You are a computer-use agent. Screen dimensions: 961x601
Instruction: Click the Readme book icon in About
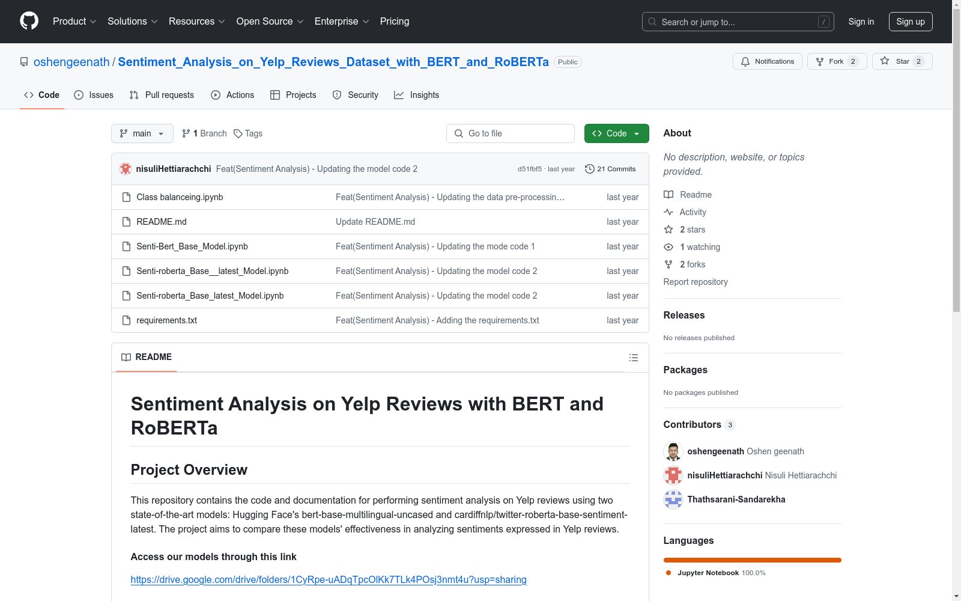[x=668, y=195]
